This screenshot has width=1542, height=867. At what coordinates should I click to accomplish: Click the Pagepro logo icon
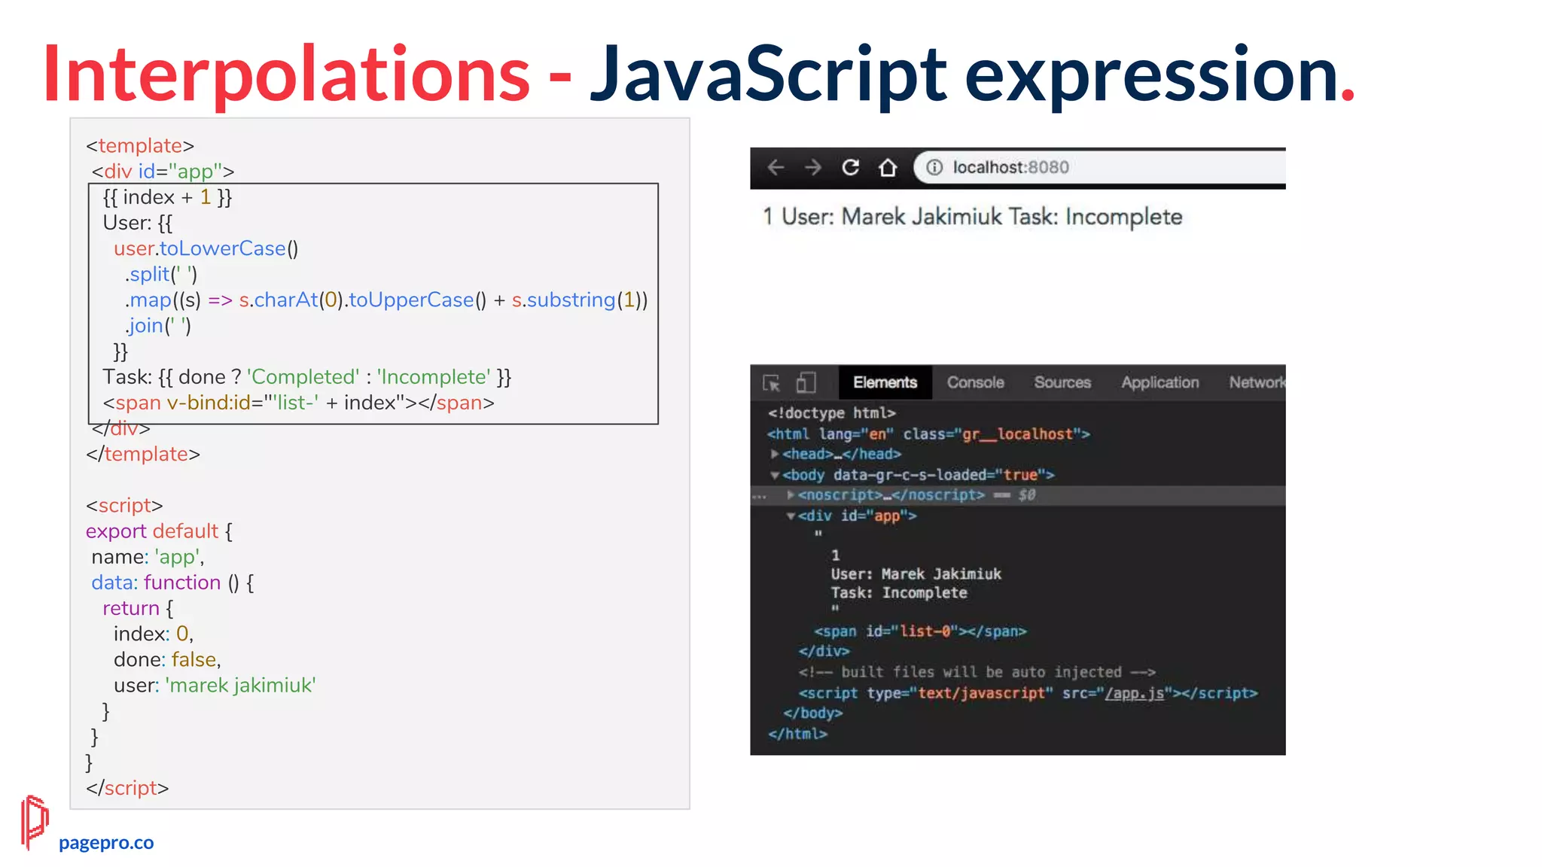34,822
